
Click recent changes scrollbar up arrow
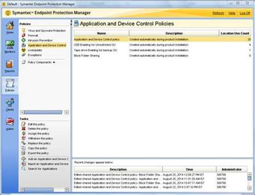[250, 174]
